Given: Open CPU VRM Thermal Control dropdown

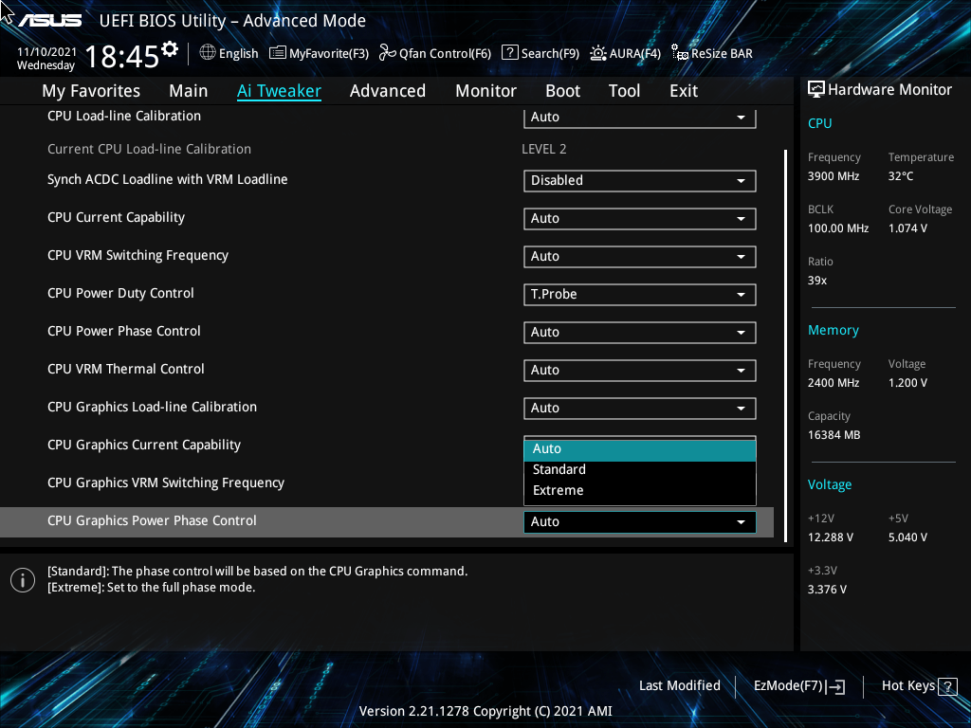Looking at the screenshot, I should pos(640,371).
